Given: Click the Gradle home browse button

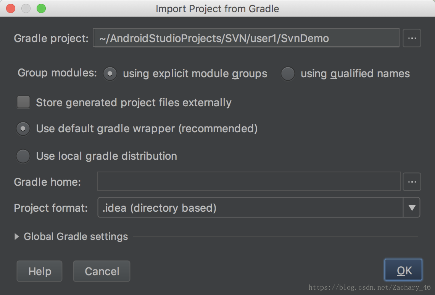Looking at the screenshot, I should point(412,182).
